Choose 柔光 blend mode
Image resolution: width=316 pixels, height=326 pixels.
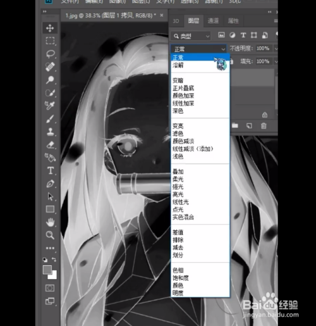pos(200,179)
